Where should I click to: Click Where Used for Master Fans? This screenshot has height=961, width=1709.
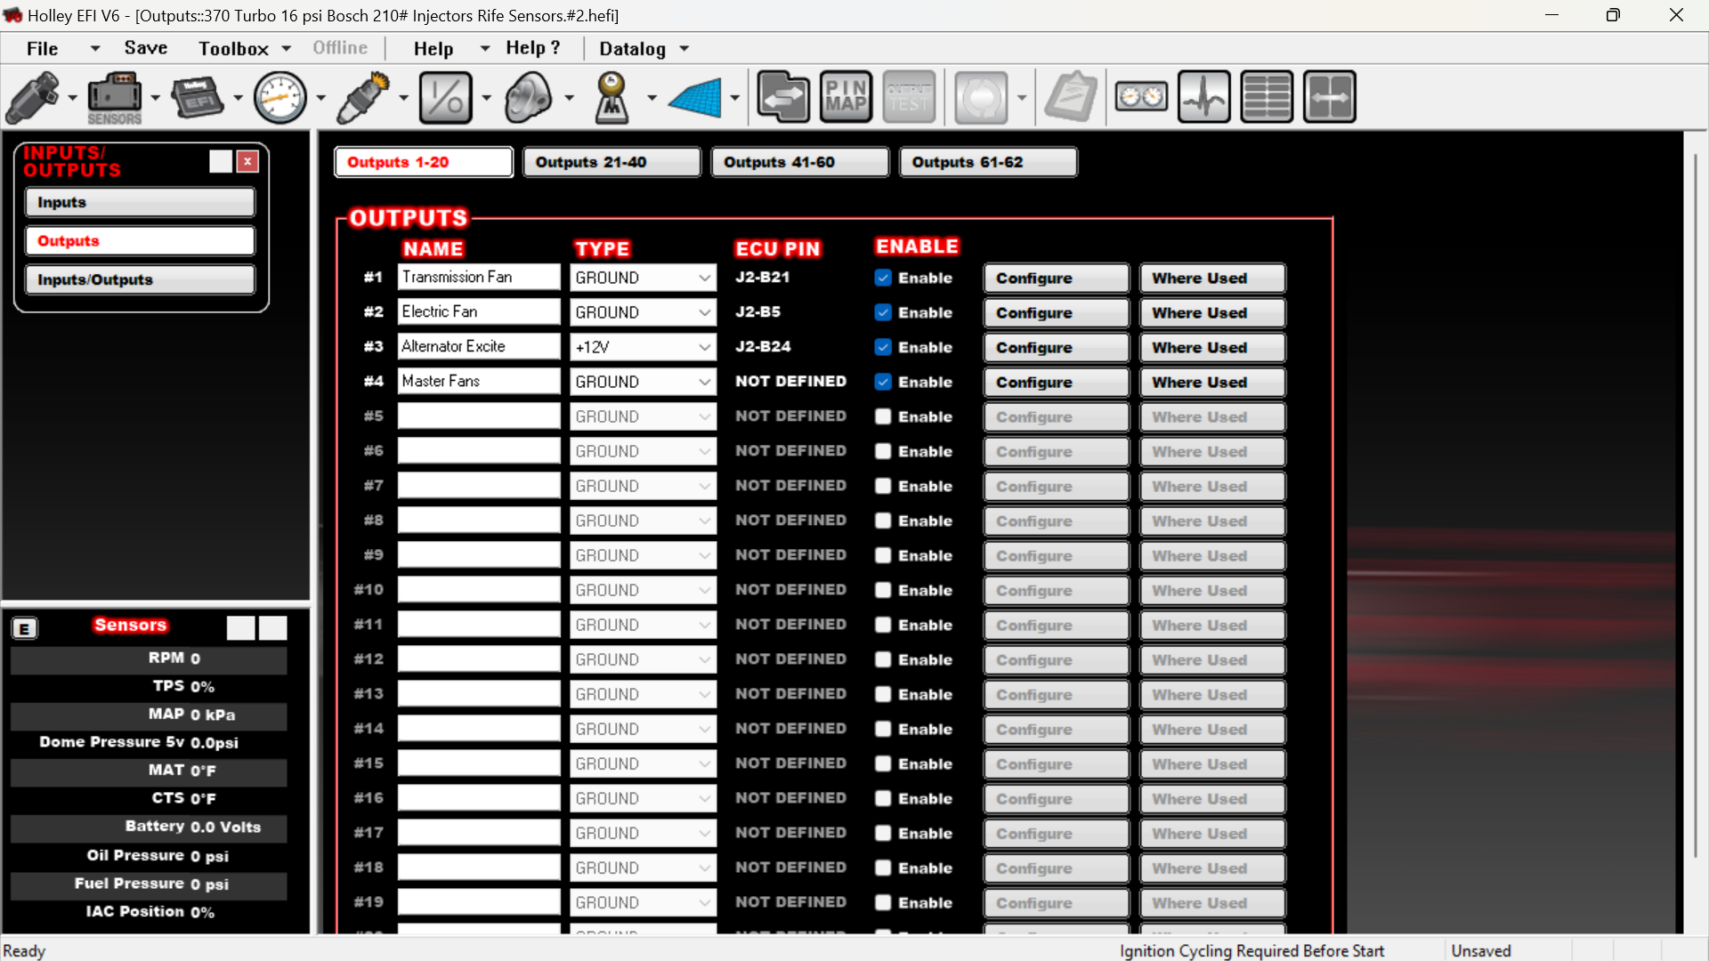point(1212,382)
